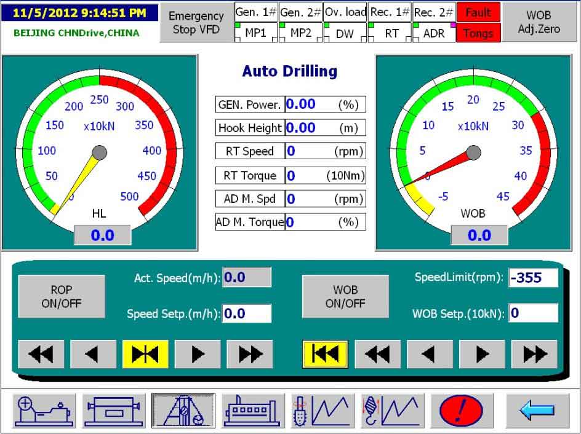Open the drill bit trend chart icon

[323, 410]
